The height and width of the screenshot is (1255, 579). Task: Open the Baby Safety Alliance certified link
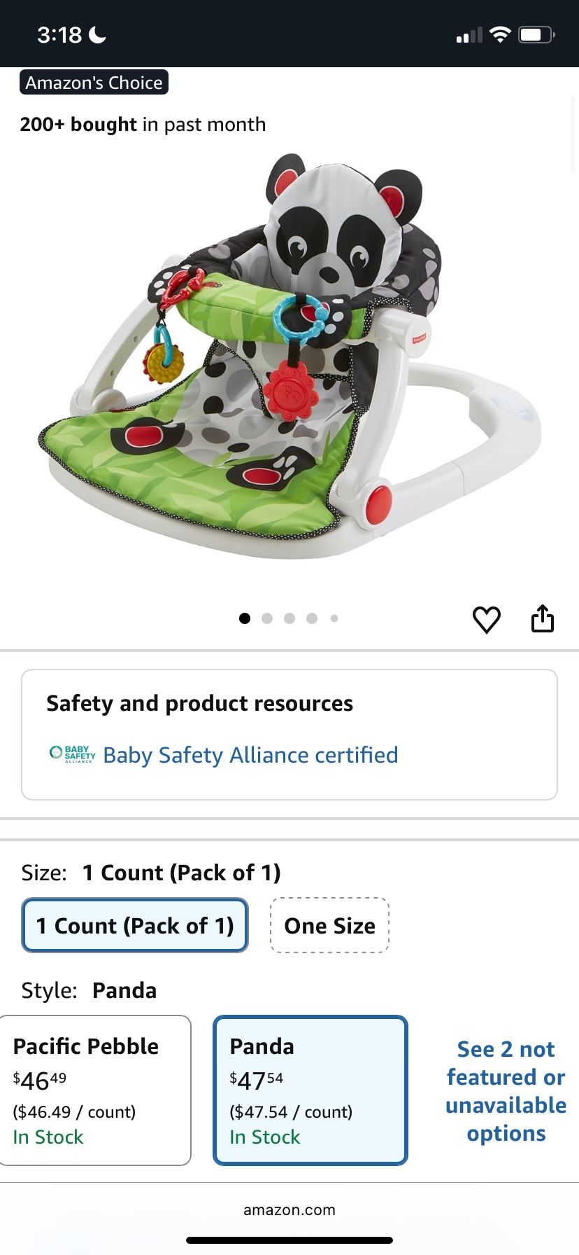250,755
